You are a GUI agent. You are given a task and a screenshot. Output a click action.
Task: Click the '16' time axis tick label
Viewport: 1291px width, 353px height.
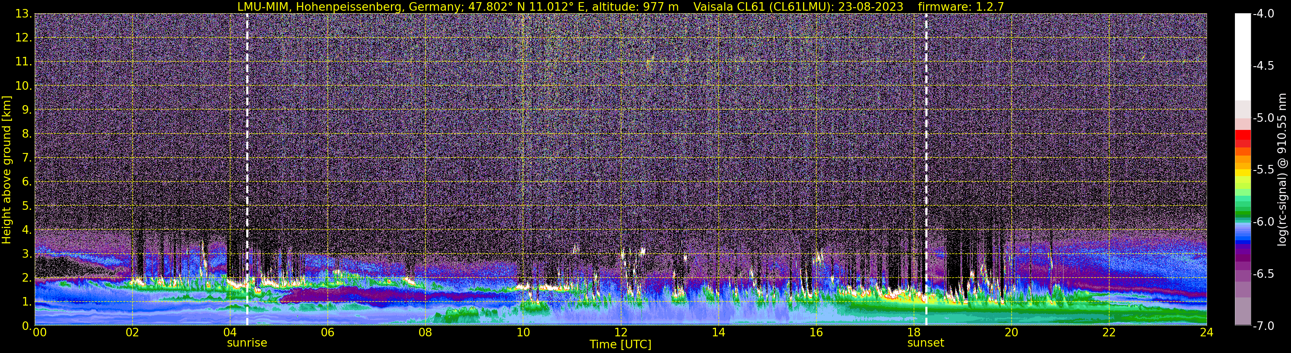pyautogui.click(x=817, y=332)
